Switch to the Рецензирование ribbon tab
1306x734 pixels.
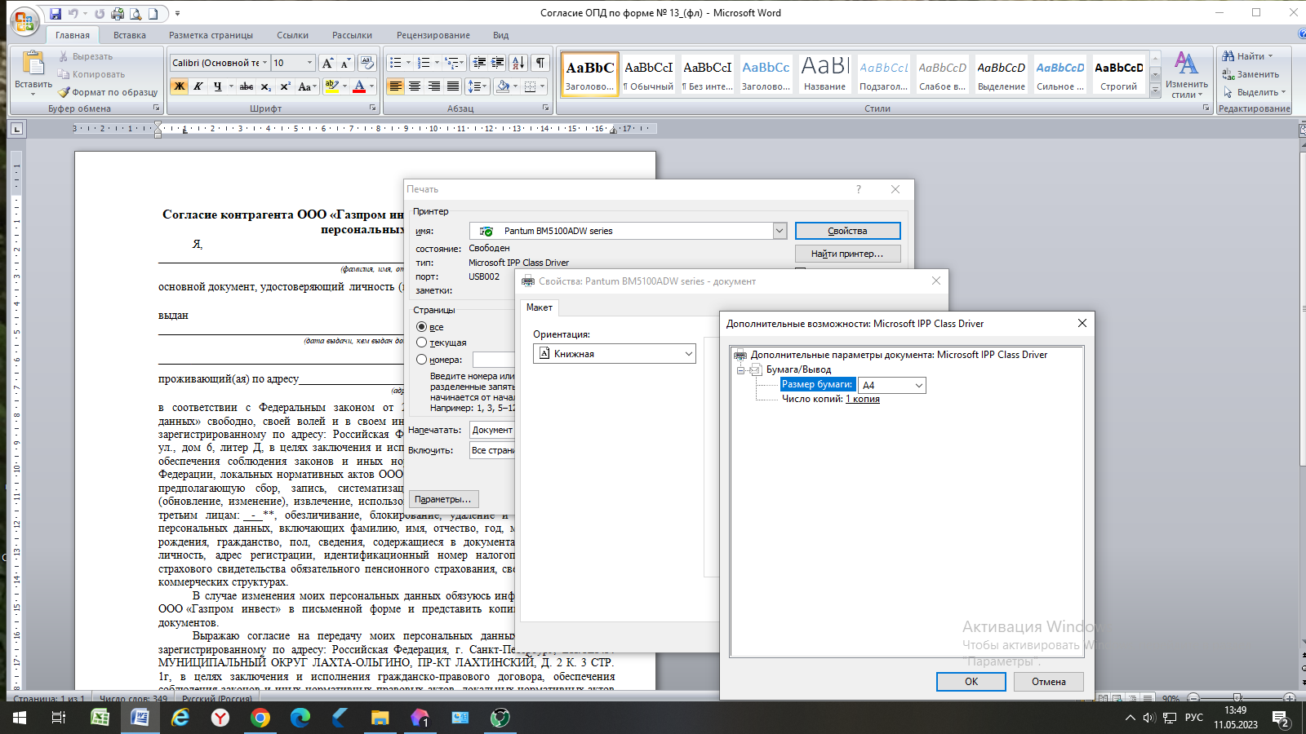click(x=433, y=35)
